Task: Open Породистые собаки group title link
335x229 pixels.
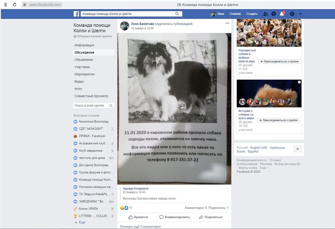Action: [x=247, y=56]
